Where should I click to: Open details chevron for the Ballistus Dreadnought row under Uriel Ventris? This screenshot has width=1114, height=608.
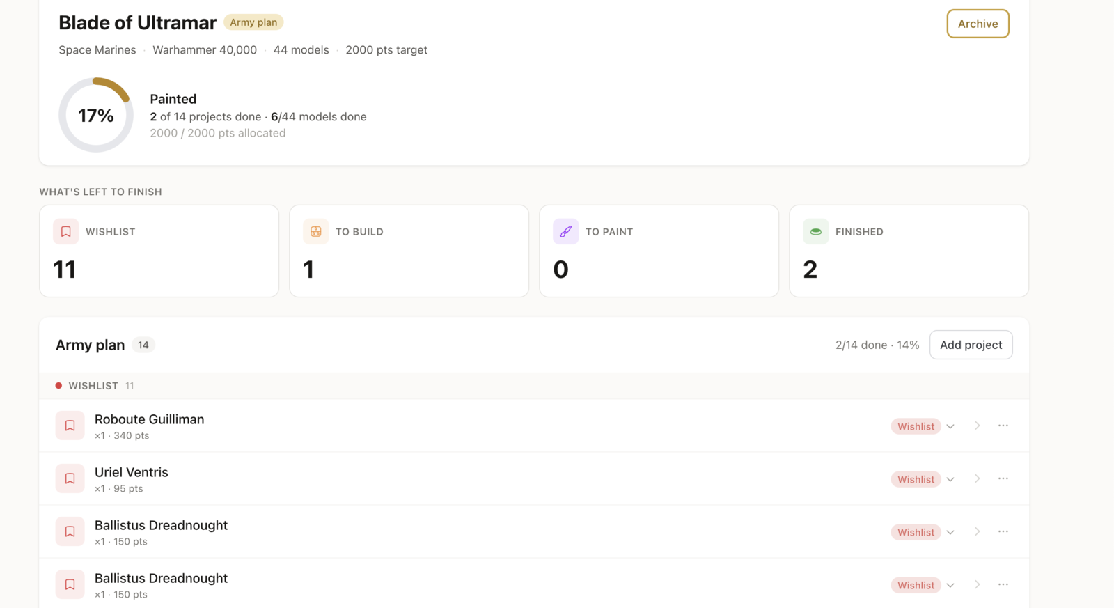(x=978, y=531)
